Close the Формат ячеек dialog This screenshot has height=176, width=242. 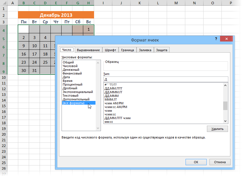coord(226,39)
